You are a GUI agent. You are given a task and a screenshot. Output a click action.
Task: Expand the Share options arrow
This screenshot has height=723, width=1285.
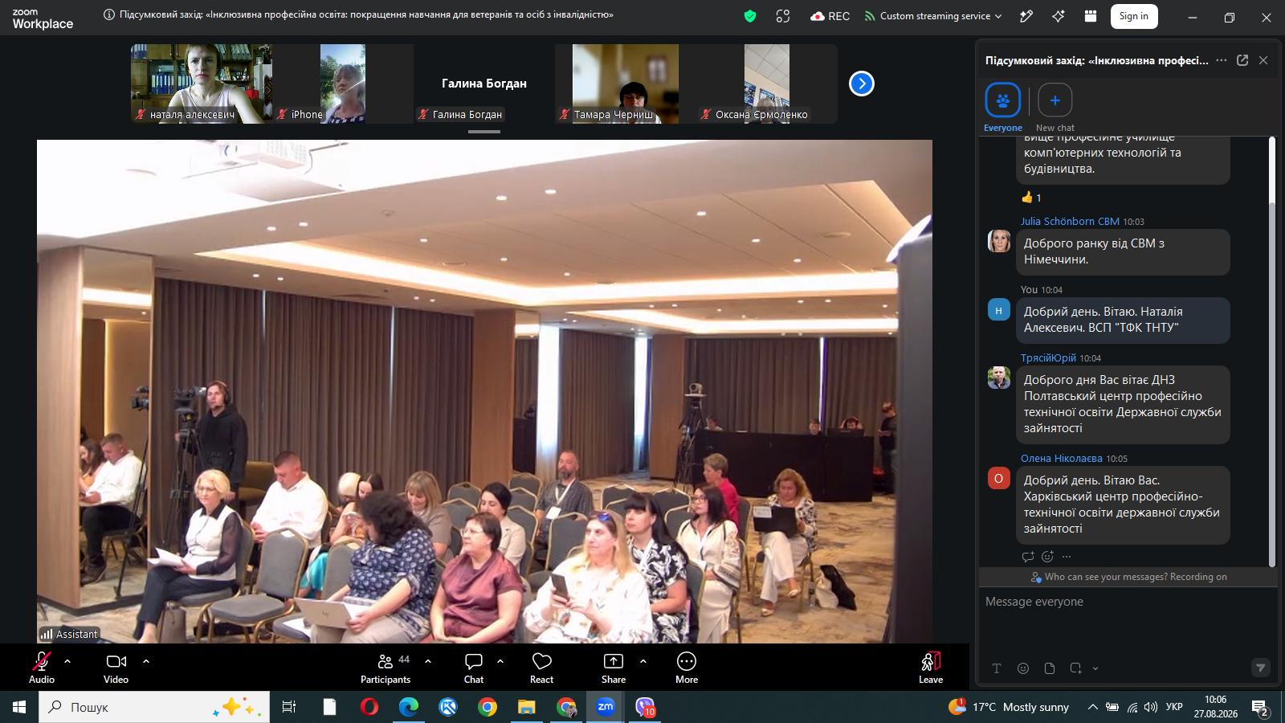pyautogui.click(x=643, y=661)
